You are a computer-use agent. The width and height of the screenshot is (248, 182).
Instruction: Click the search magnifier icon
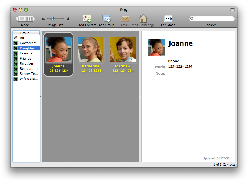[x=192, y=19]
